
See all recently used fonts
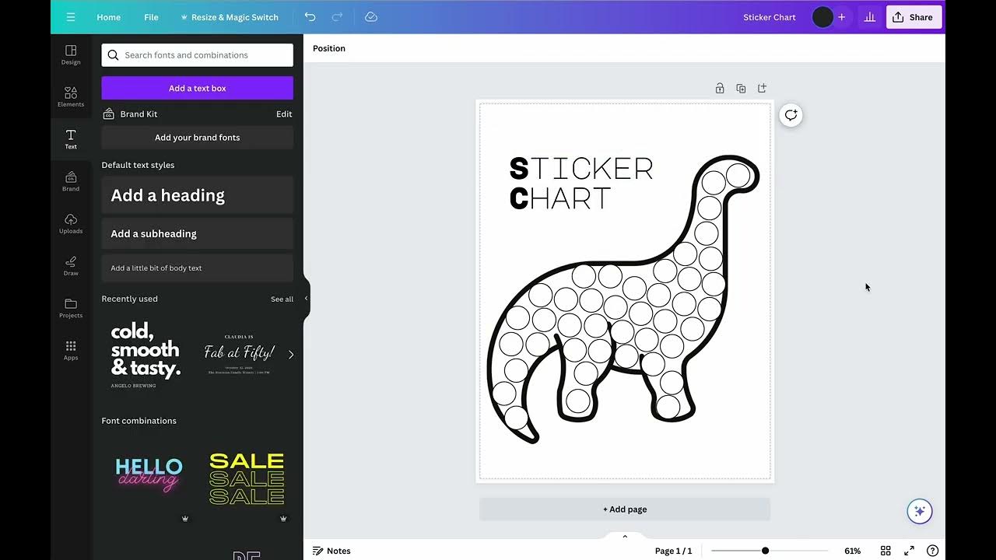(x=282, y=299)
